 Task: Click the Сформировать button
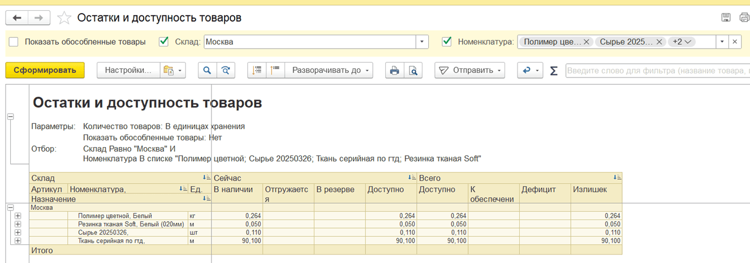pos(45,71)
